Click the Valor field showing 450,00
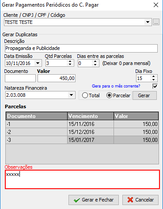163x209 pixels. pos(57,78)
